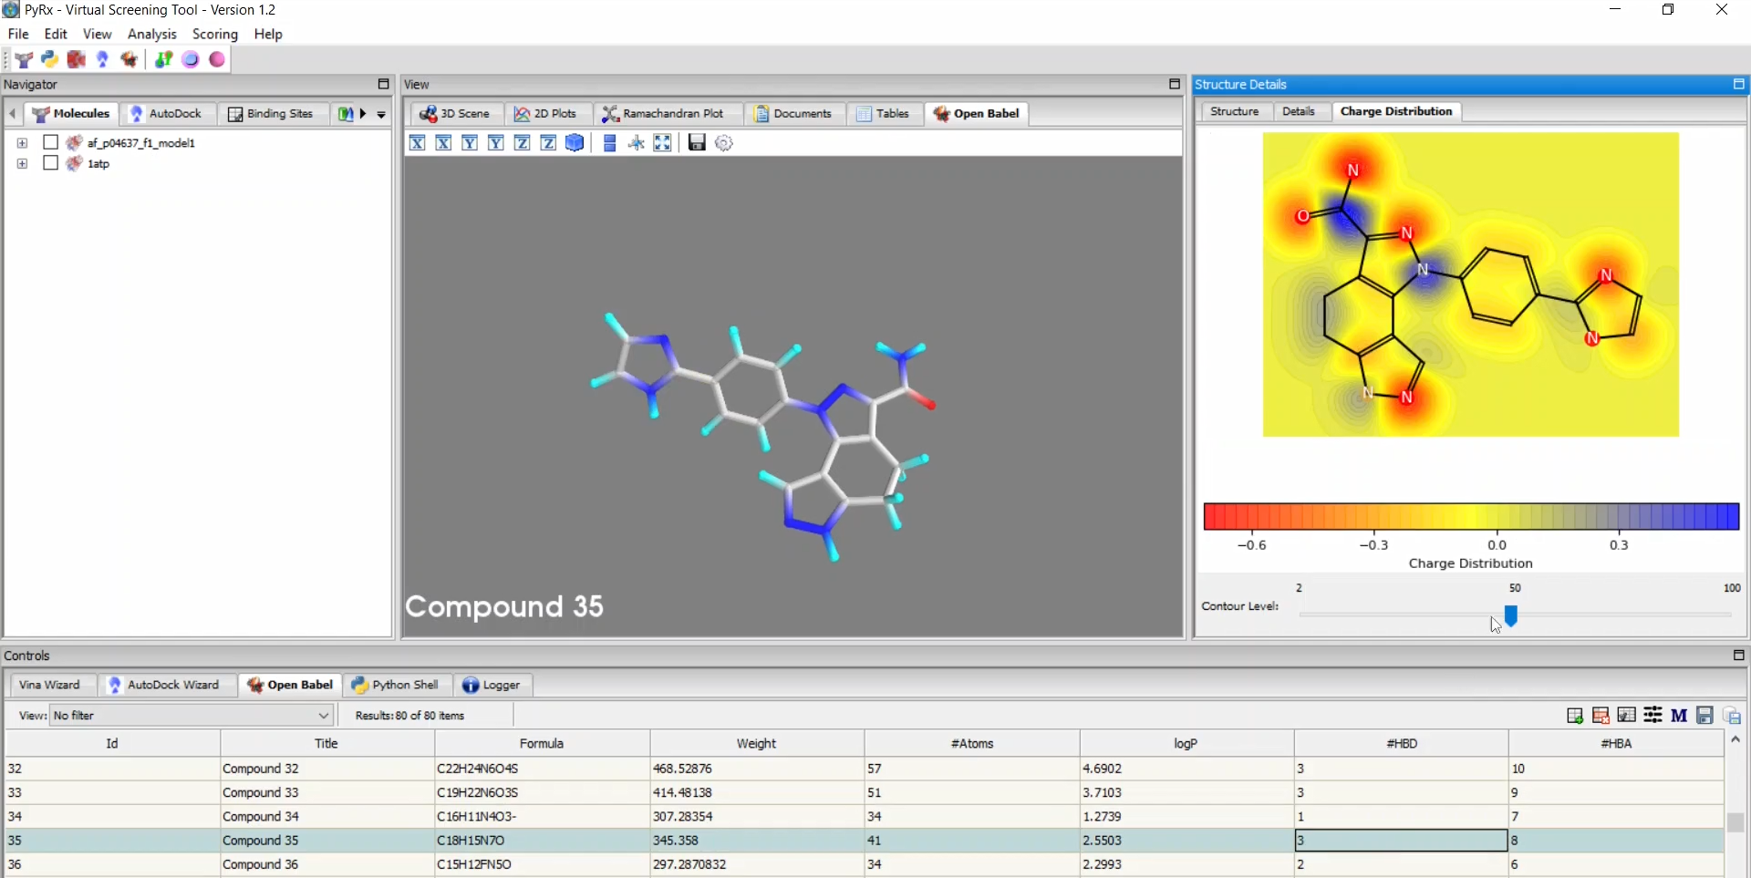Click the delete table row icon
1751x878 pixels.
click(x=1601, y=715)
